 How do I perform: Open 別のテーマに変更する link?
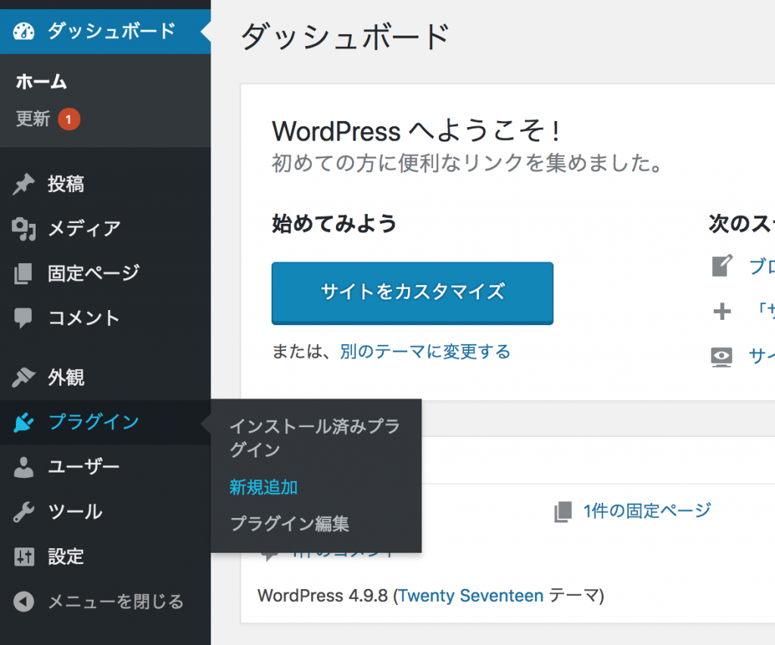coord(425,352)
